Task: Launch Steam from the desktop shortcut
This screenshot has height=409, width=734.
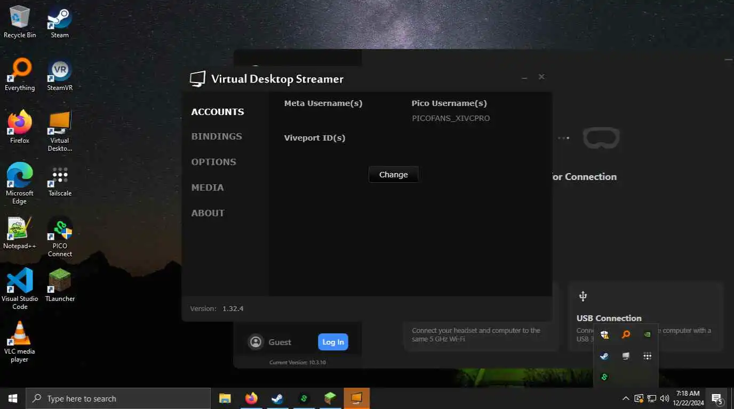Action: (x=60, y=21)
